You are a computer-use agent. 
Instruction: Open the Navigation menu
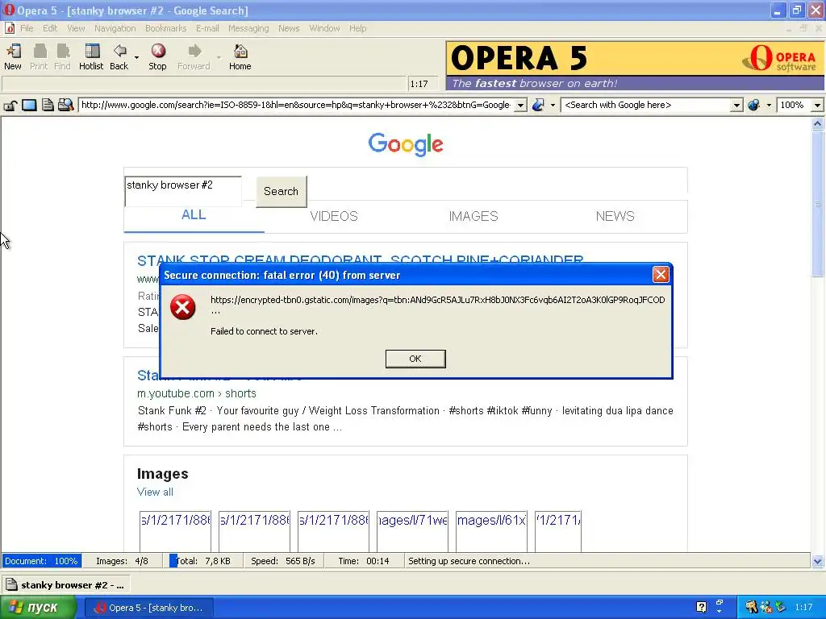115,28
